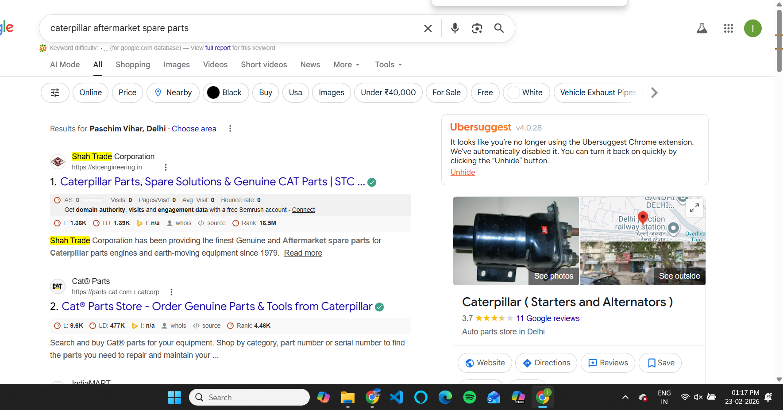
Task: Toggle the Under ₹40,000 filter chip
Action: point(388,92)
